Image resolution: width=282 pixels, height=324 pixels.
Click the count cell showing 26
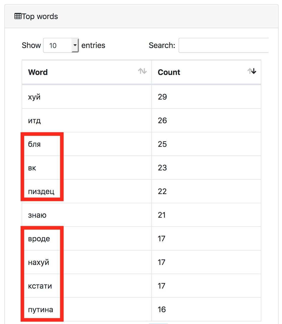tap(206, 120)
